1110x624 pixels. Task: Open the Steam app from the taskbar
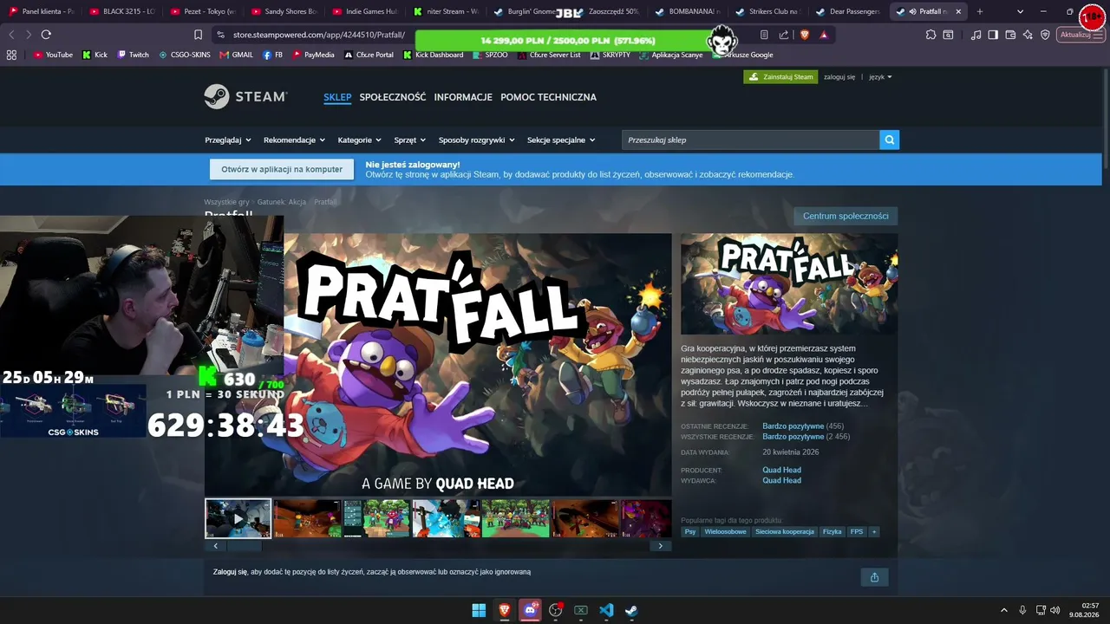pyautogui.click(x=631, y=610)
